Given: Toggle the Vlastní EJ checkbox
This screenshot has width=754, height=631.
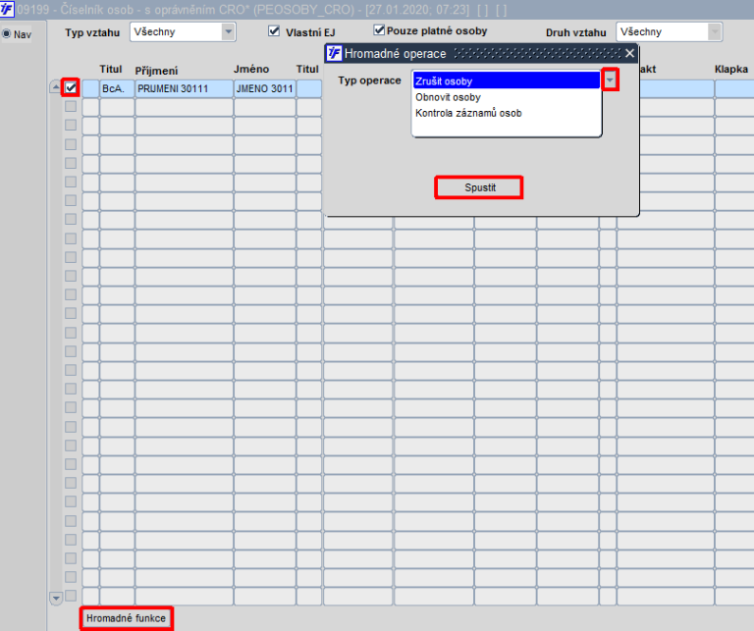Looking at the screenshot, I should (x=274, y=31).
